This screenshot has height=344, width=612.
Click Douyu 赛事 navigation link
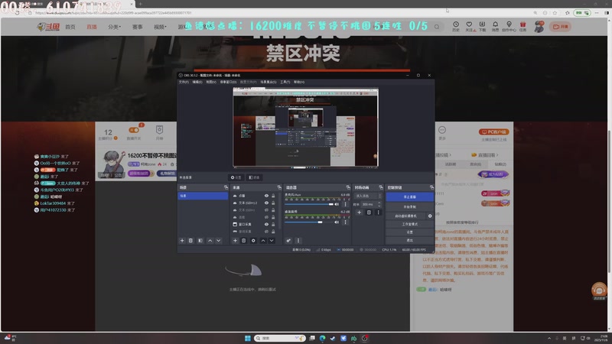(x=138, y=27)
